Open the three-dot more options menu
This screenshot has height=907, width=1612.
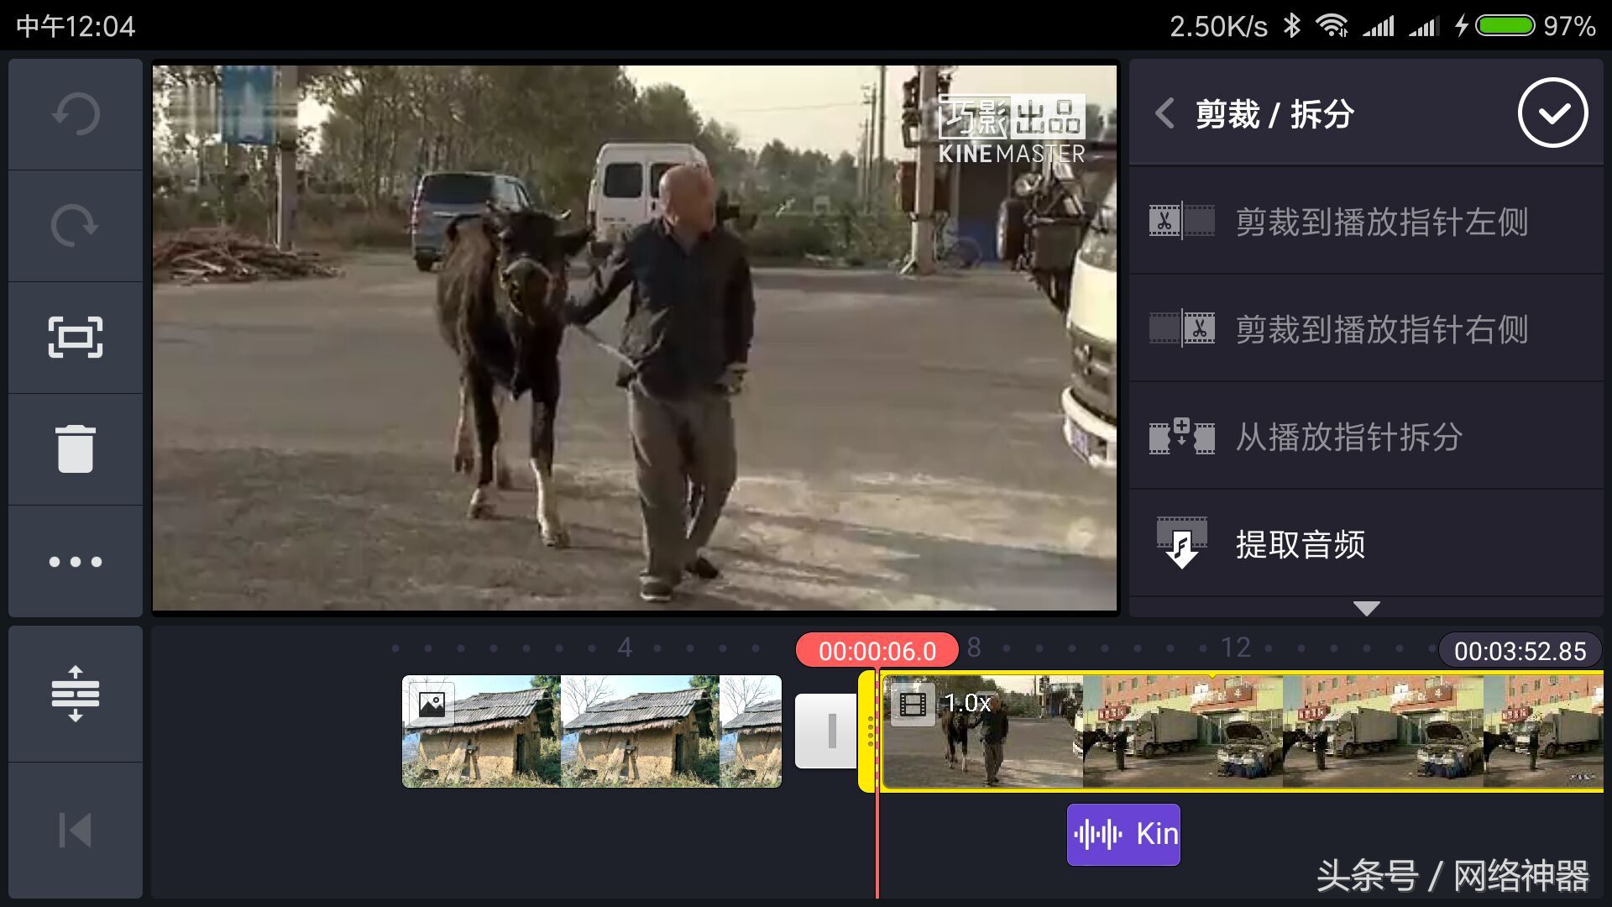click(76, 561)
